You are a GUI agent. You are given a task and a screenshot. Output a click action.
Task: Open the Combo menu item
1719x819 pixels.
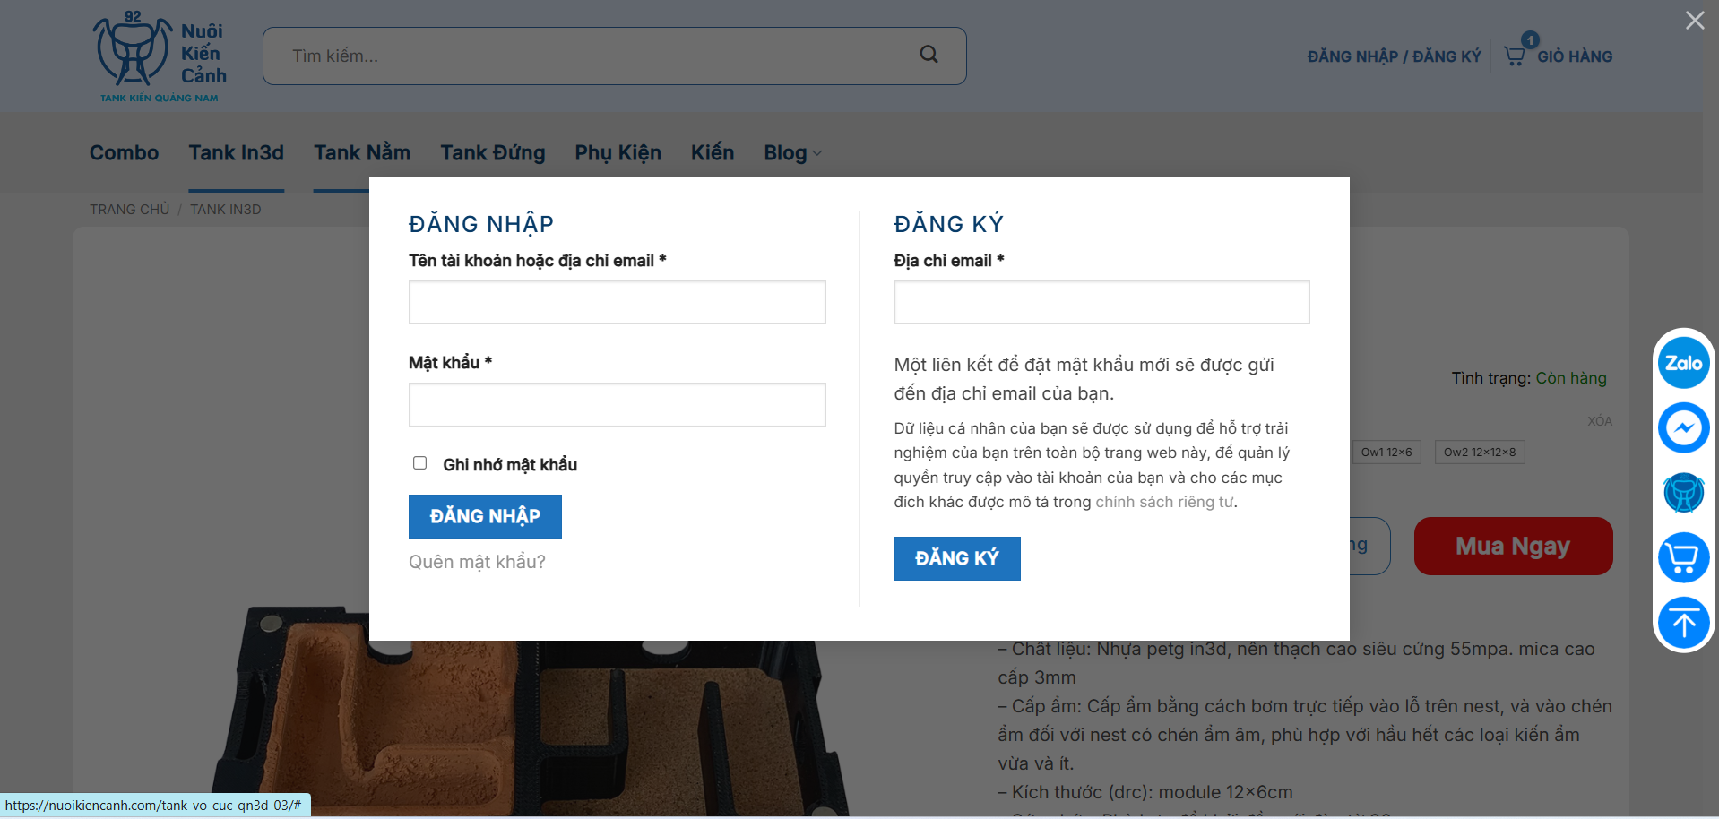pos(124,153)
